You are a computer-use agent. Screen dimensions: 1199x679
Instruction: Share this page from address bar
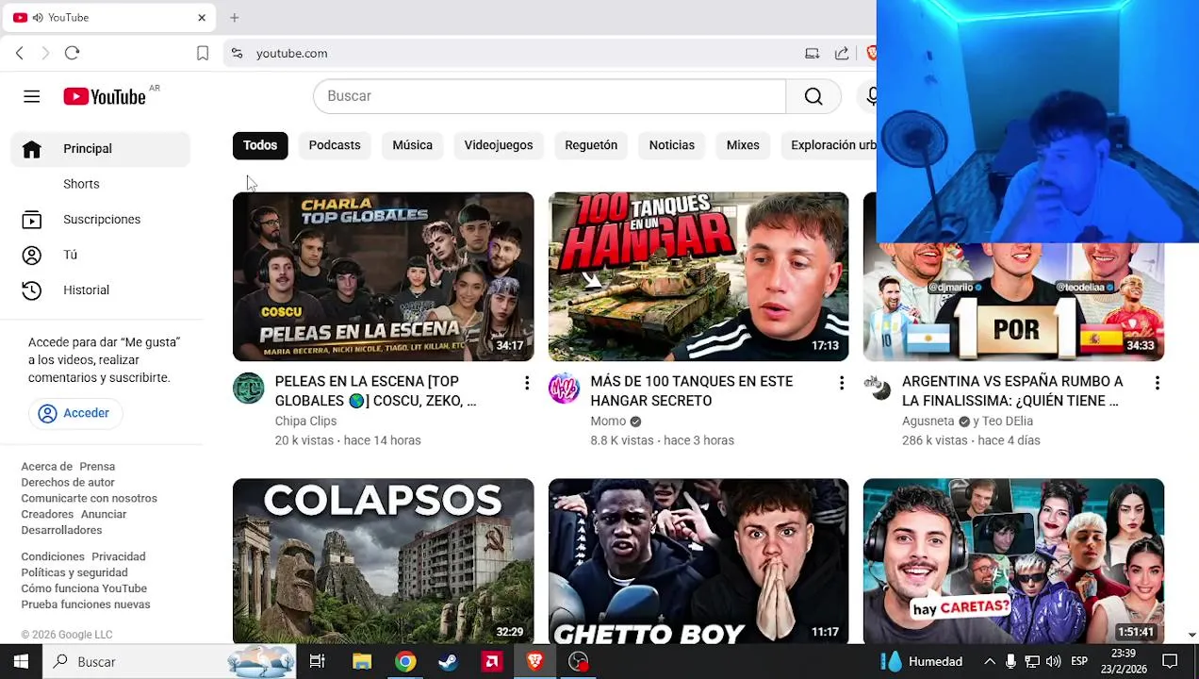[842, 54]
